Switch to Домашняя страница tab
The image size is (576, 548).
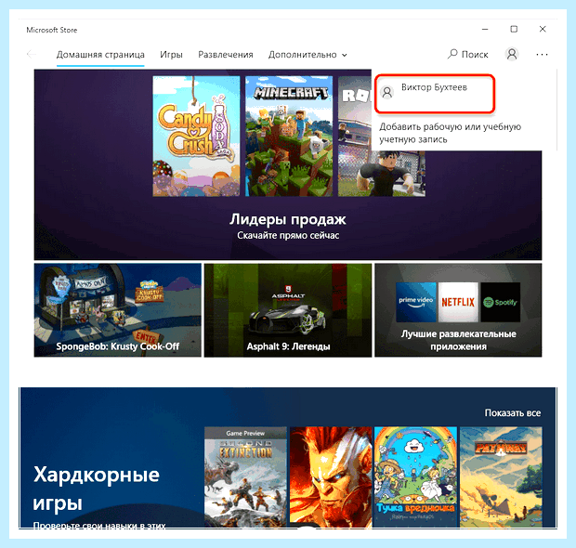pyautogui.click(x=100, y=55)
